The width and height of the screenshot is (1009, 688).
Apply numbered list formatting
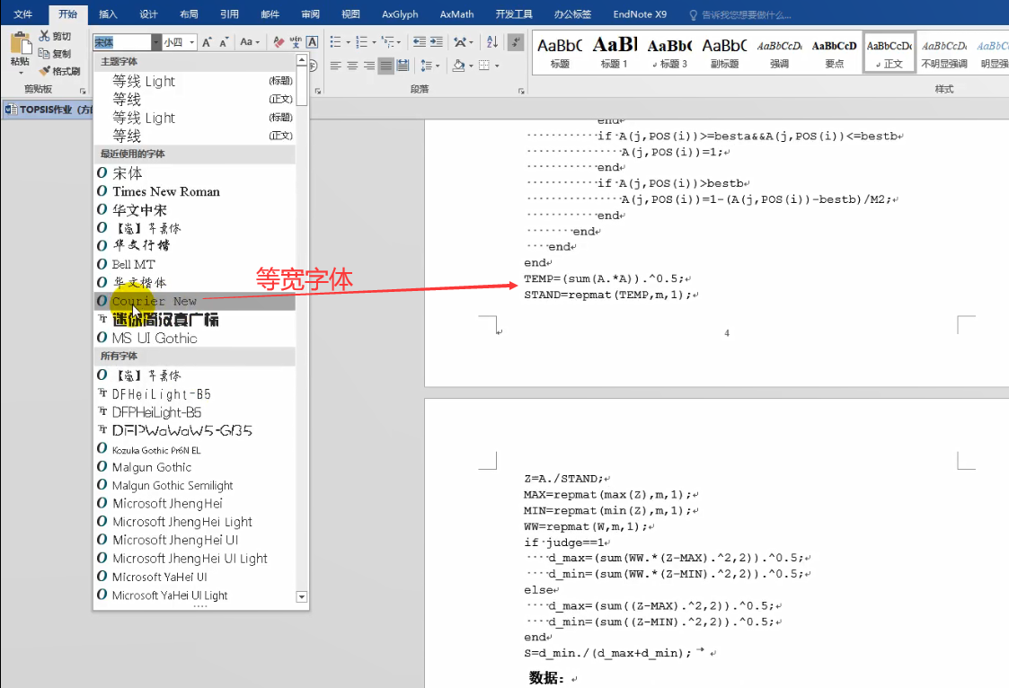[x=362, y=42]
